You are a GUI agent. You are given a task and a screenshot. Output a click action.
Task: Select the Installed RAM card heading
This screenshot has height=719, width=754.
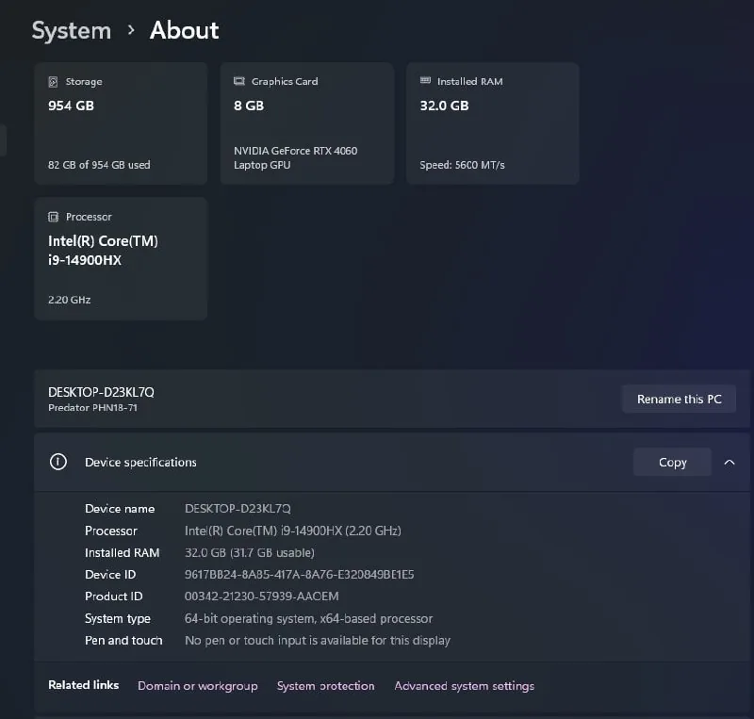[469, 81]
